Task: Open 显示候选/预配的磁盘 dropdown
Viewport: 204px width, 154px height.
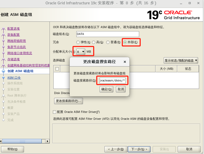Action: [x=181, y=61]
